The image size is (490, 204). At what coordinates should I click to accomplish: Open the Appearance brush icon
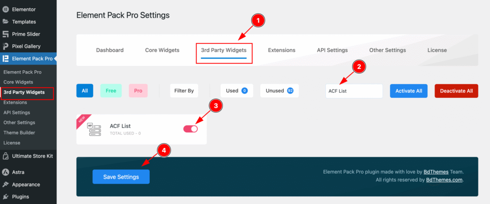[x=5, y=184]
